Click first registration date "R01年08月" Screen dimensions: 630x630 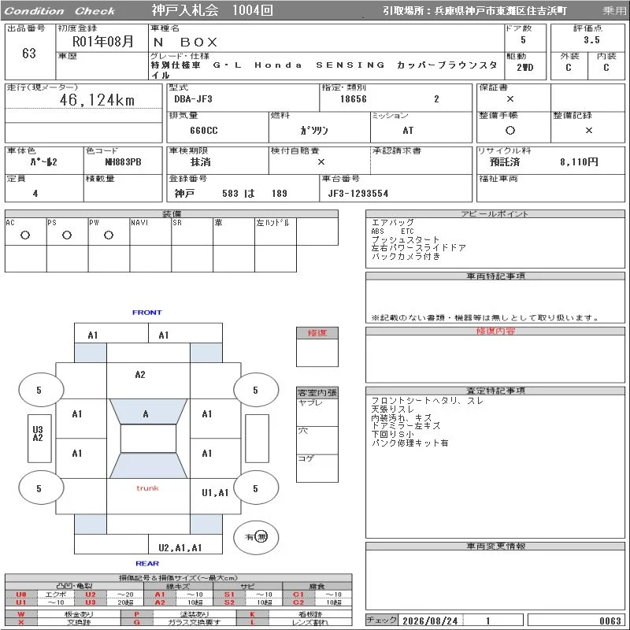103,41
